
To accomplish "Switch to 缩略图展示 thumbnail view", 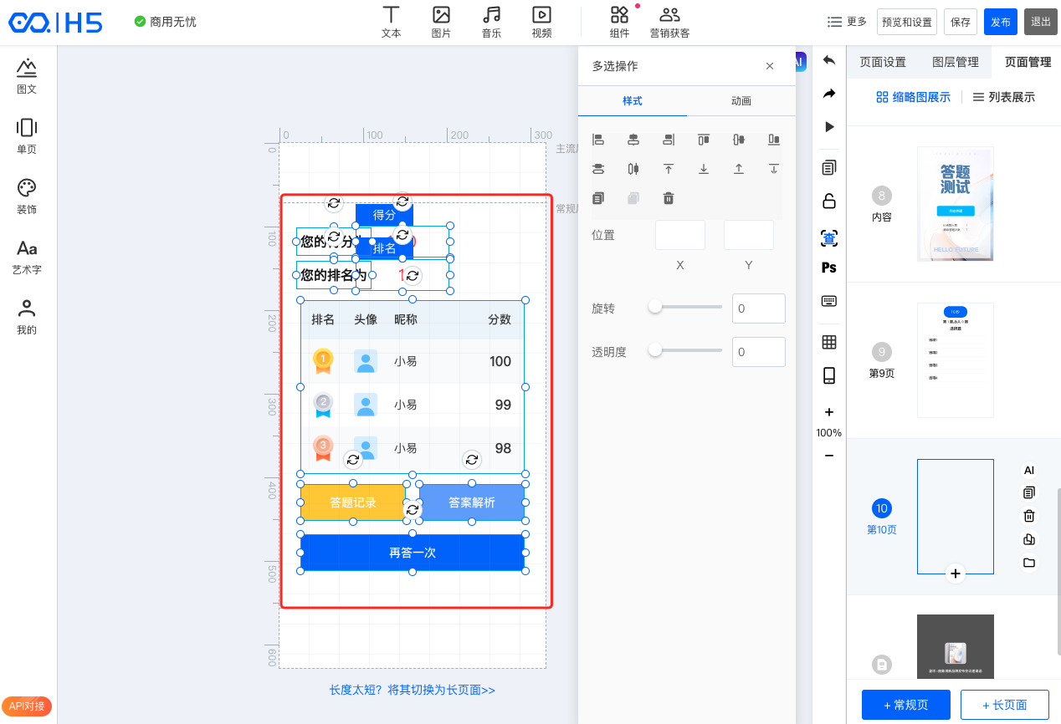I will point(913,97).
